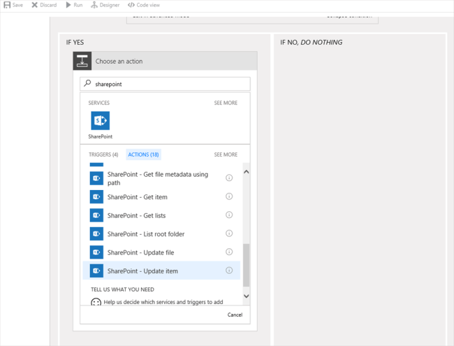
Task: Click the Save icon in toolbar
Action: click(7, 5)
